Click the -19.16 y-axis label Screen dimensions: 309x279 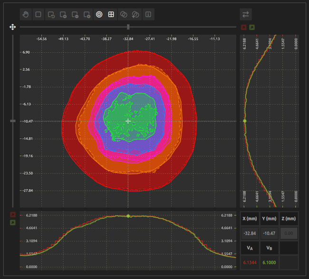(x=28, y=156)
